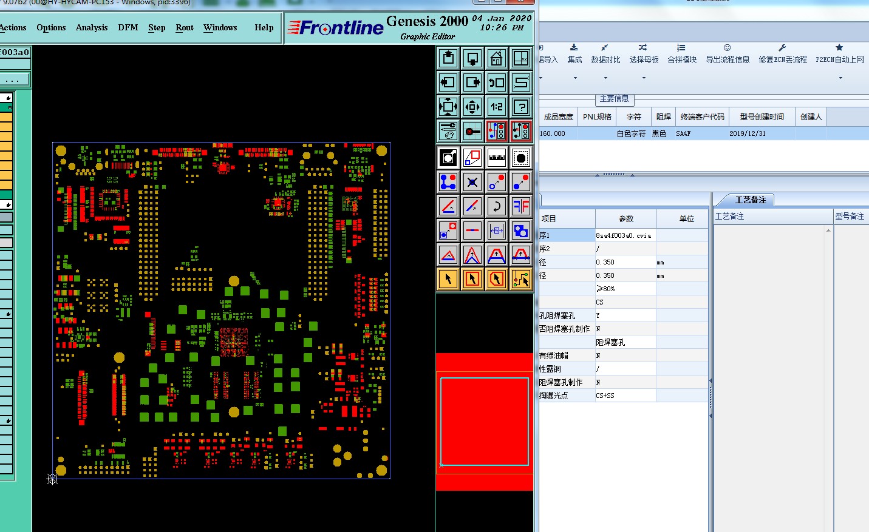Image resolution: width=869 pixels, height=532 pixels.
Task: Select the ≥80% parameter cell
Action: (x=625, y=289)
